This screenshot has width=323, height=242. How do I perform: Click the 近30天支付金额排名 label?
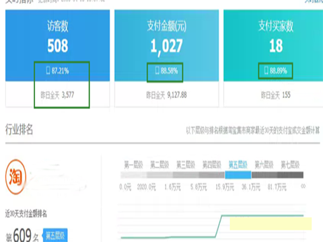[x=26, y=214]
